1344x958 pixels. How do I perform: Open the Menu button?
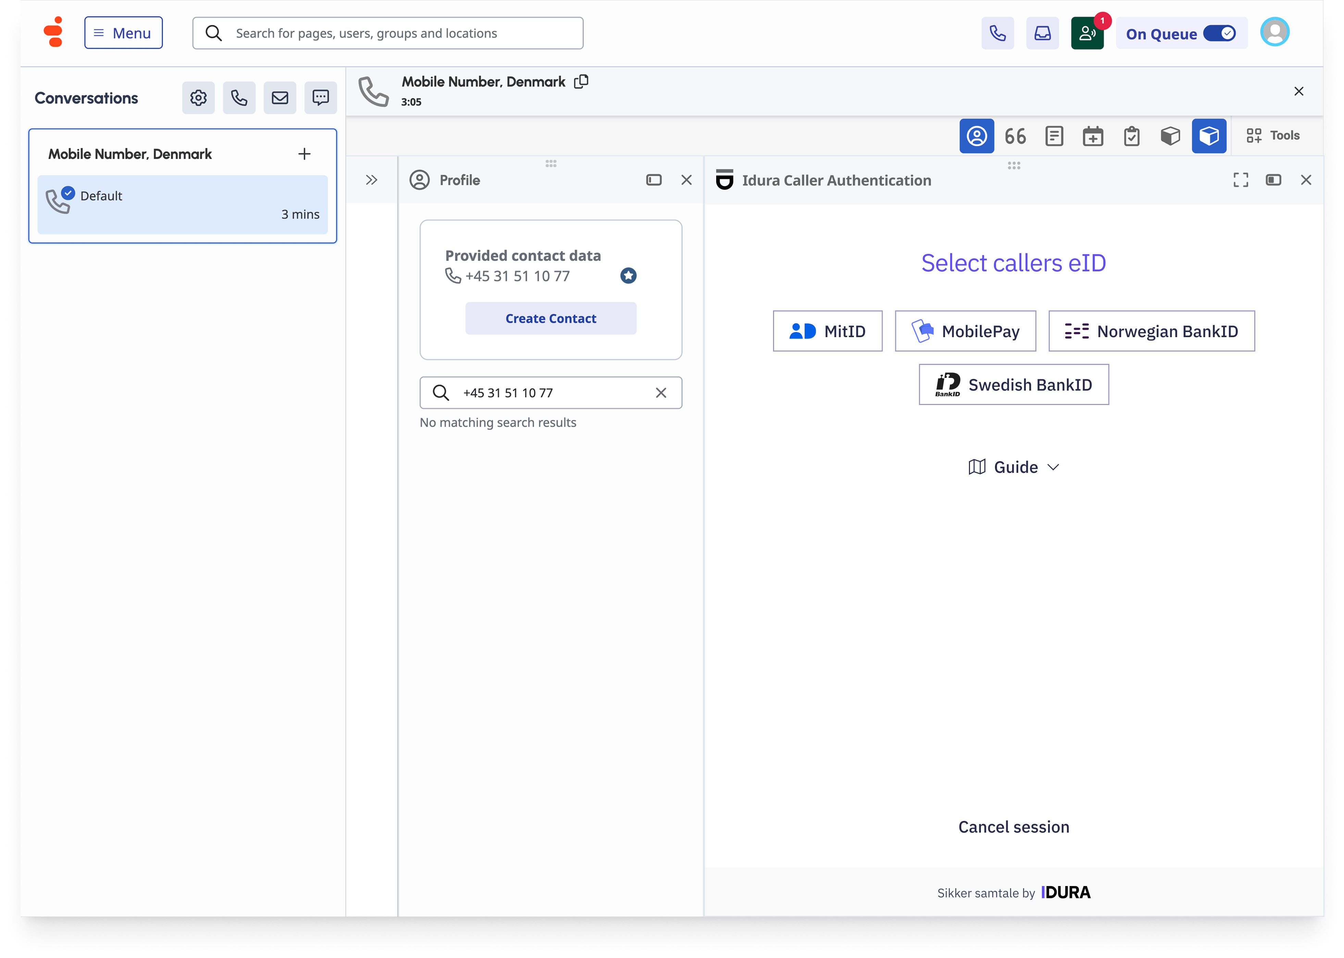tap(123, 33)
